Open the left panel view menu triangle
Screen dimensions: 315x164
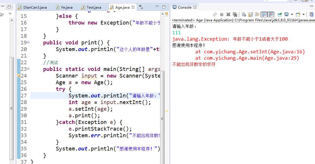[10, 14]
